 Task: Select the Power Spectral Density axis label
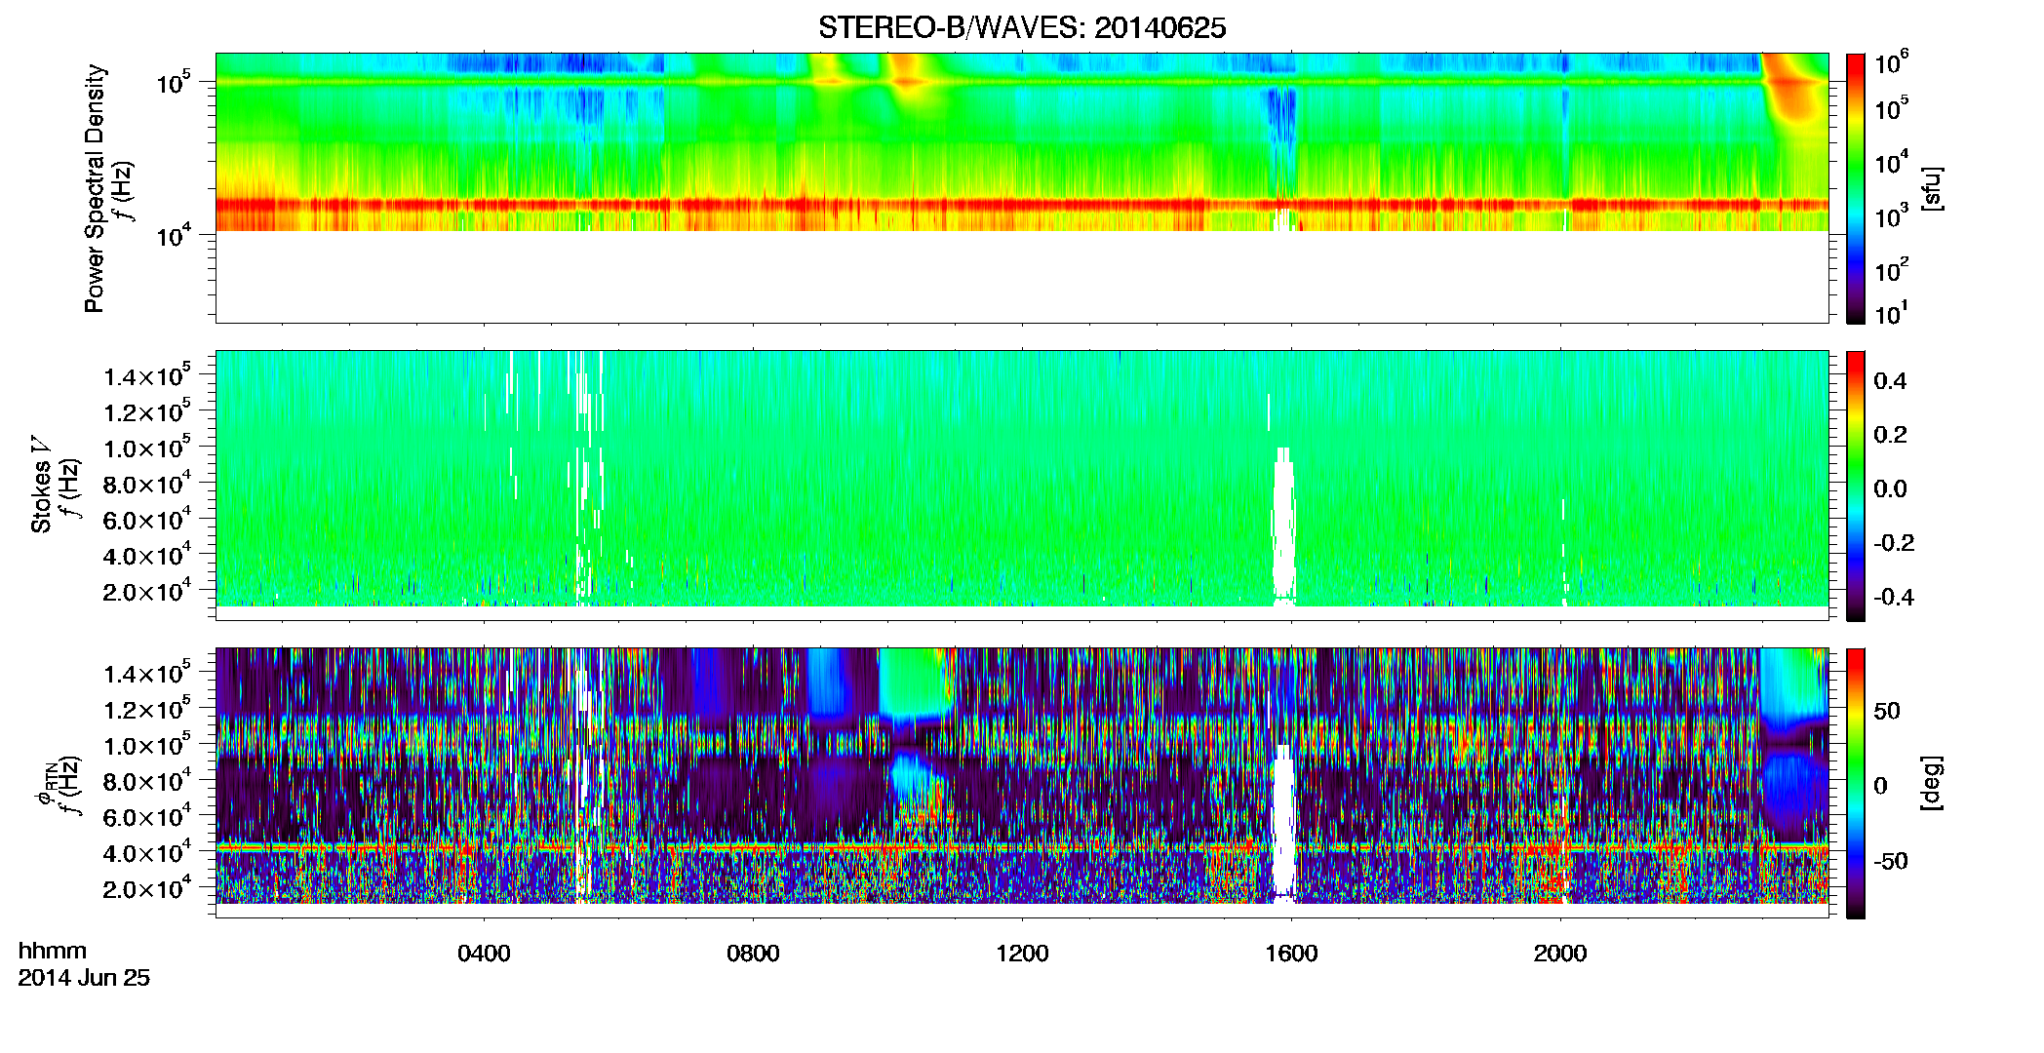95,188
